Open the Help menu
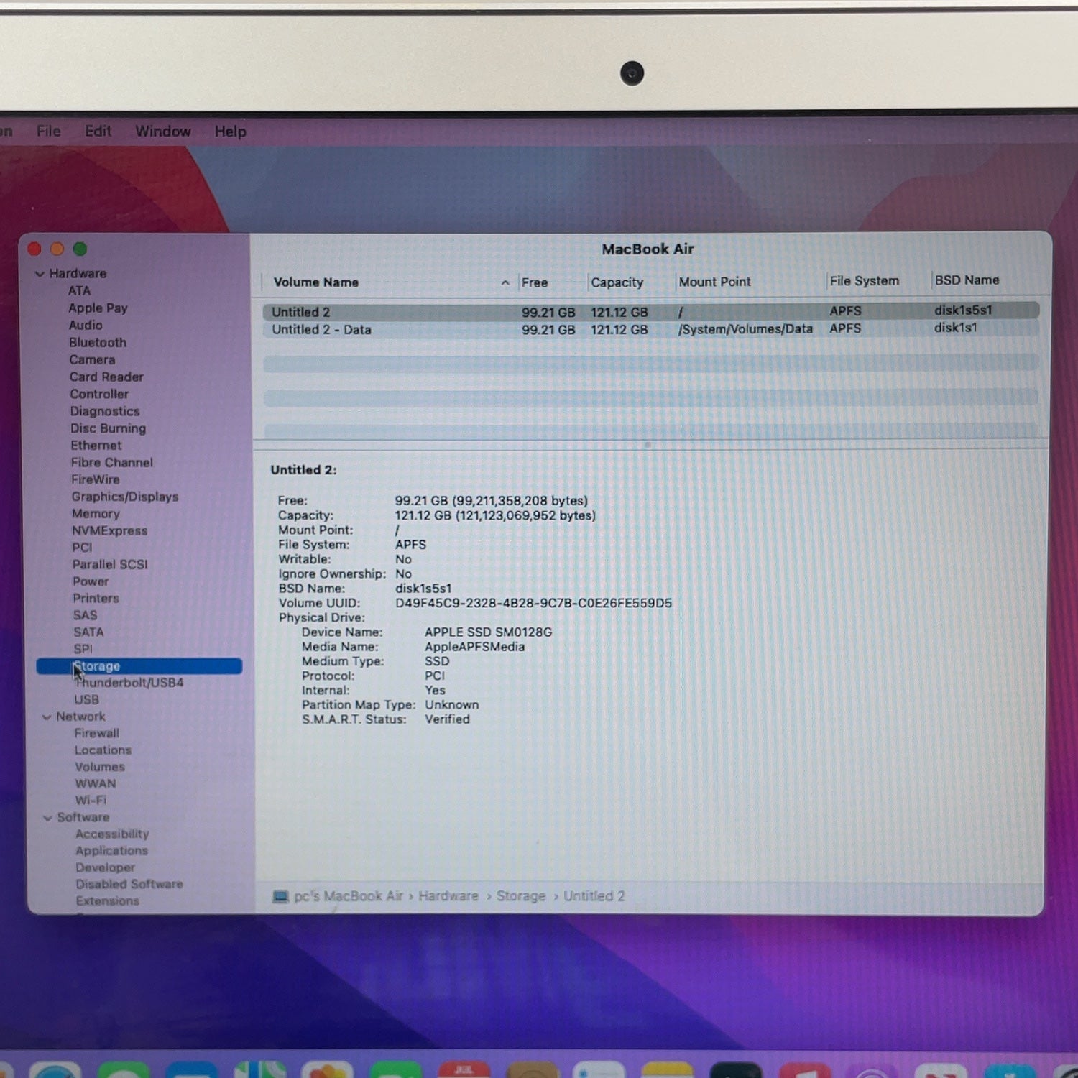This screenshot has height=1078, width=1078. [x=231, y=132]
